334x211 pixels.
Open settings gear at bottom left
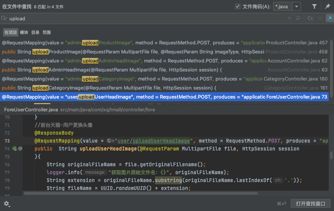click(x=7, y=203)
